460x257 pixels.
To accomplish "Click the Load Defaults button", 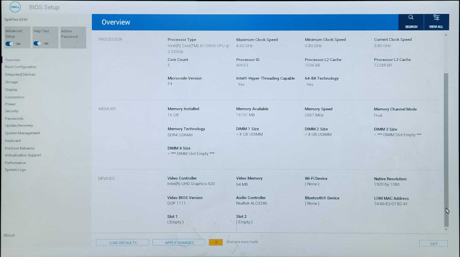I will tap(122, 243).
